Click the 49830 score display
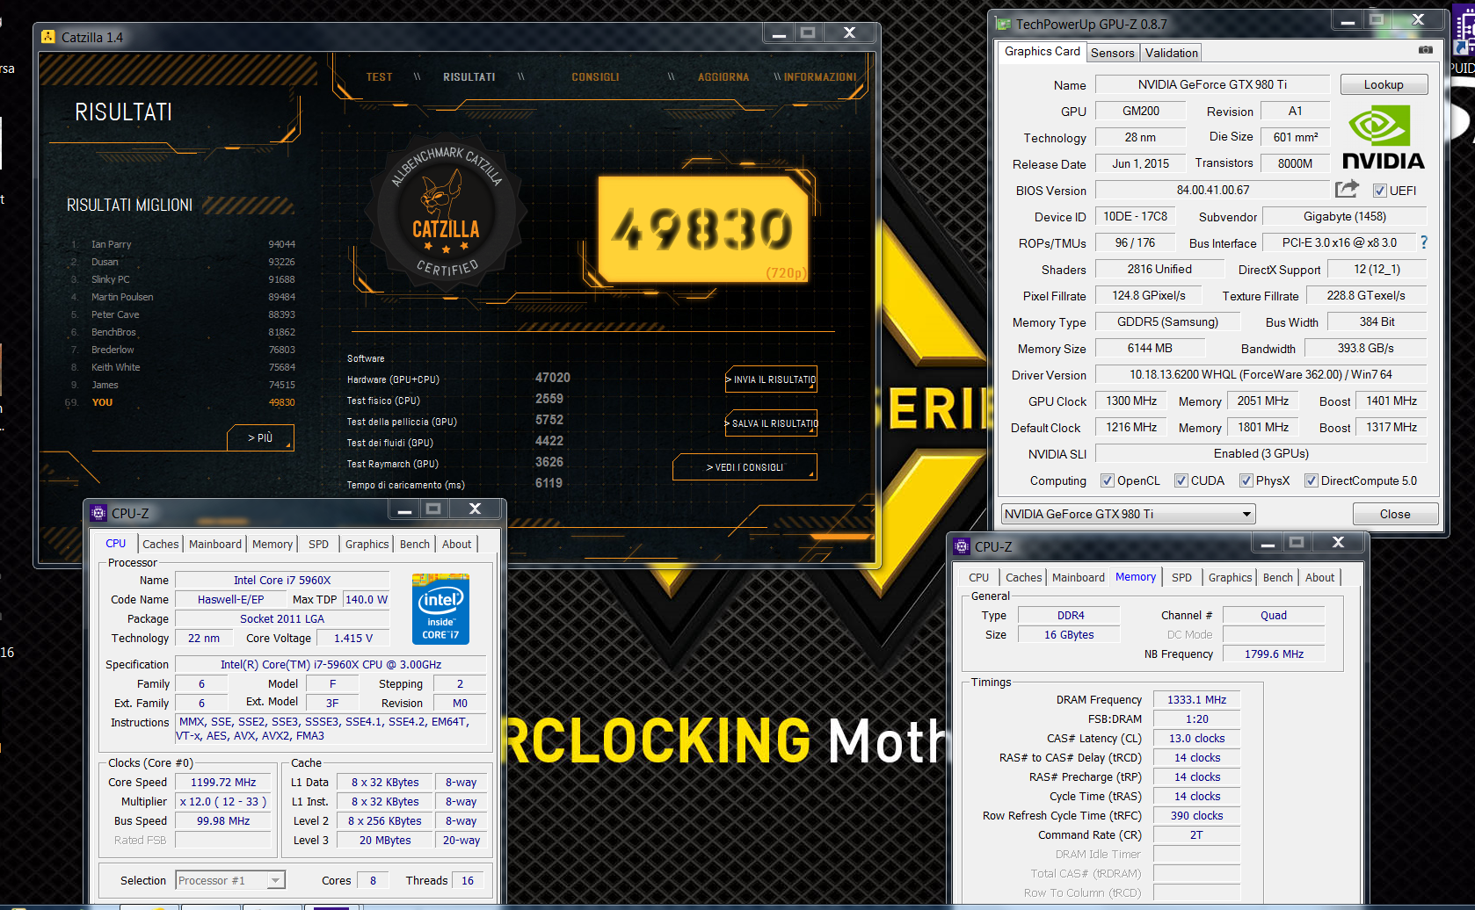Viewport: 1475px width, 910px height. coord(703,230)
